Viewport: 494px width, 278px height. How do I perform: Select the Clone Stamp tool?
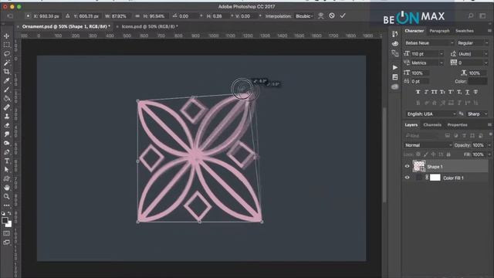7,117
